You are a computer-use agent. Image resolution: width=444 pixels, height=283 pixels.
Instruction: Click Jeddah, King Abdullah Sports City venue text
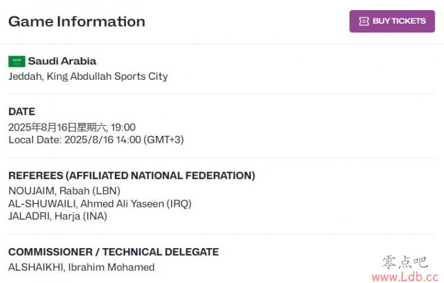(x=88, y=76)
